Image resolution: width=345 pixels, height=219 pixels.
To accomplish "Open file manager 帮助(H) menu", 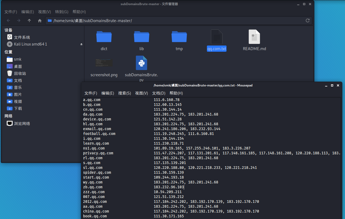I will tap(79, 12).
